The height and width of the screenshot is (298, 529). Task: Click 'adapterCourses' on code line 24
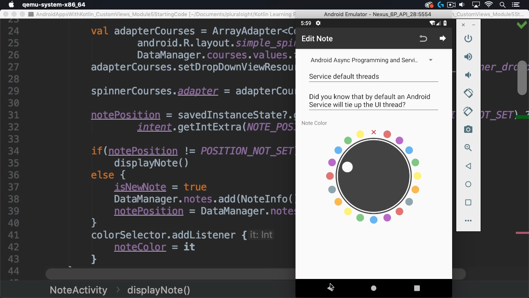[155, 31]
